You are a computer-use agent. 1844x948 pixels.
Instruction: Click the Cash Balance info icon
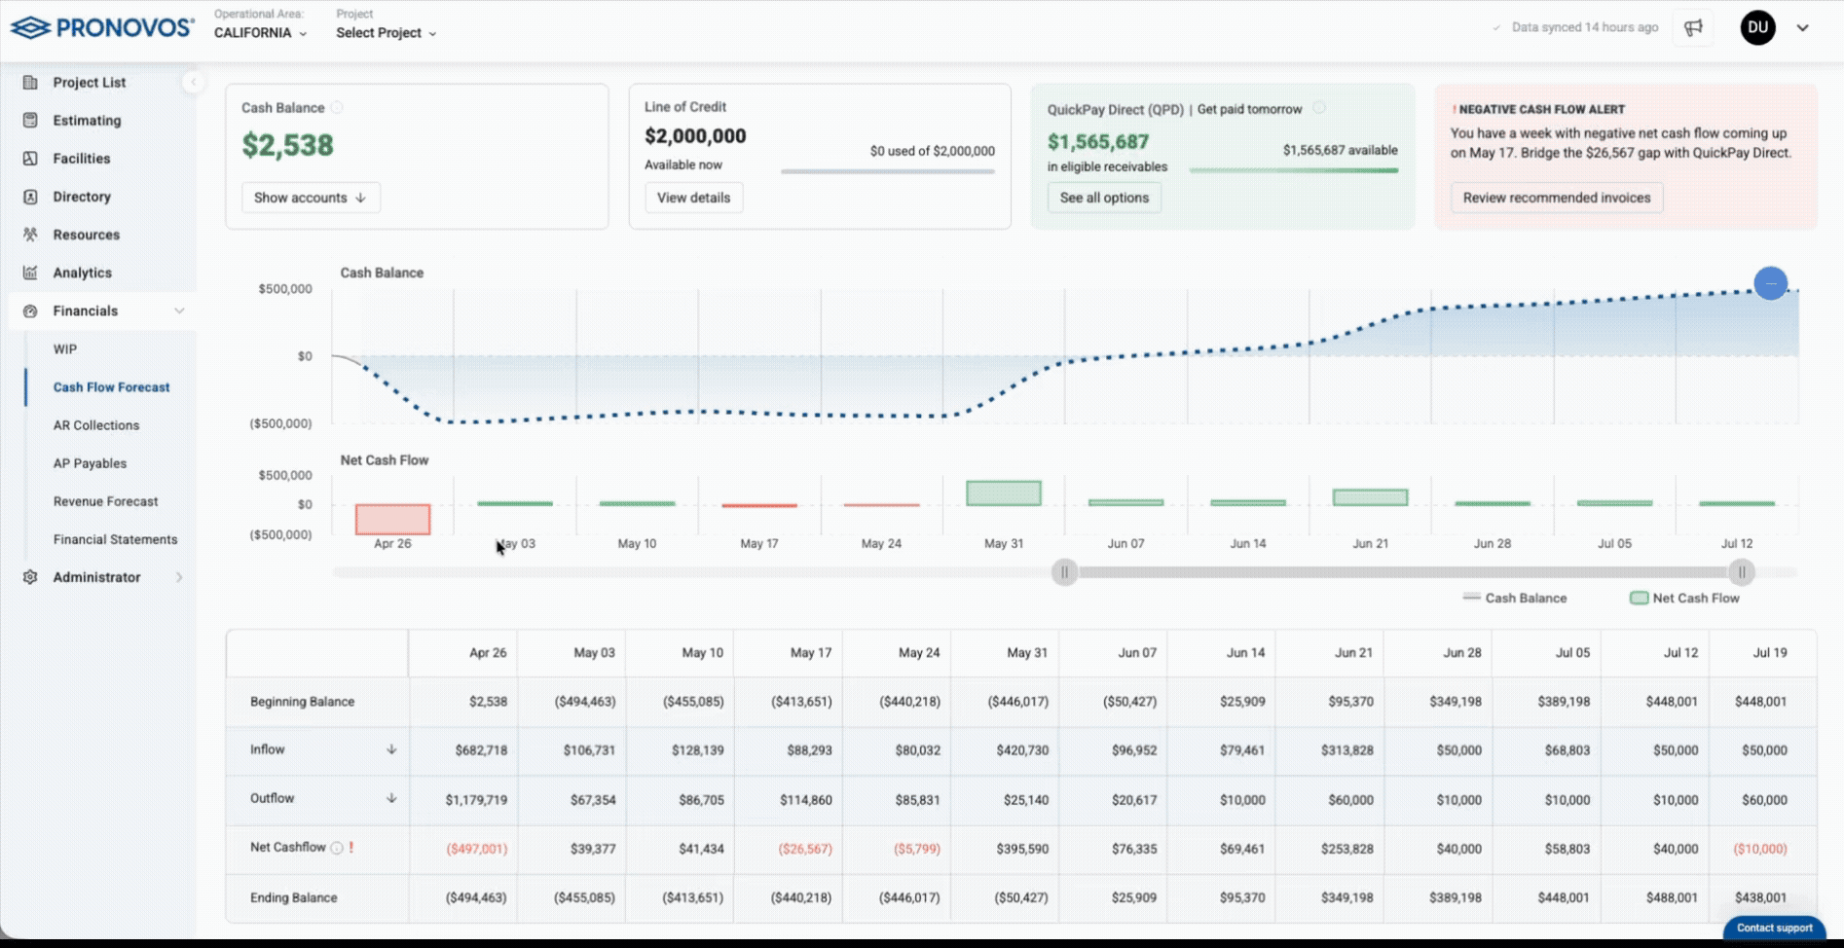tap(337, 108)
